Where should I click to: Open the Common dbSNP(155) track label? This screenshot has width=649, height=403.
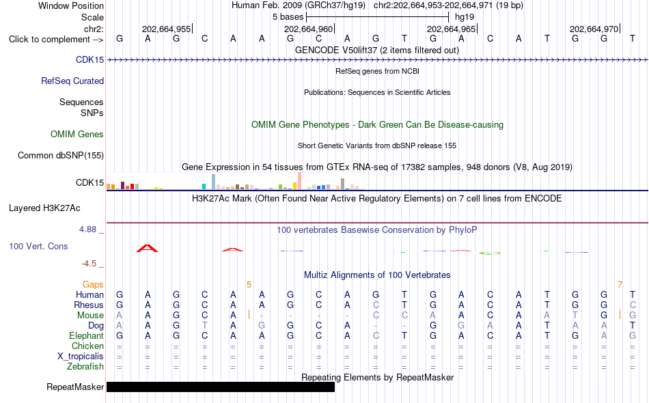(x=61, y=155)
